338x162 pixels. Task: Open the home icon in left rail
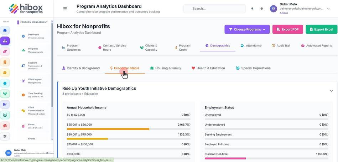pos(5,30)
